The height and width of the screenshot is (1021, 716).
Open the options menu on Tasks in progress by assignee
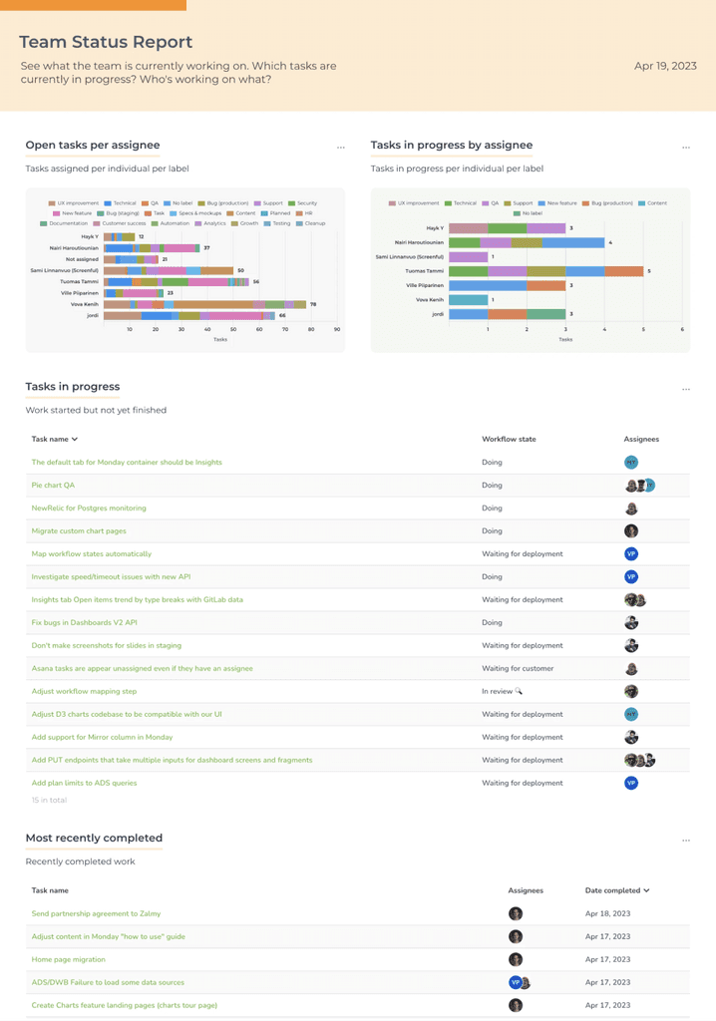tap(685, 146)
